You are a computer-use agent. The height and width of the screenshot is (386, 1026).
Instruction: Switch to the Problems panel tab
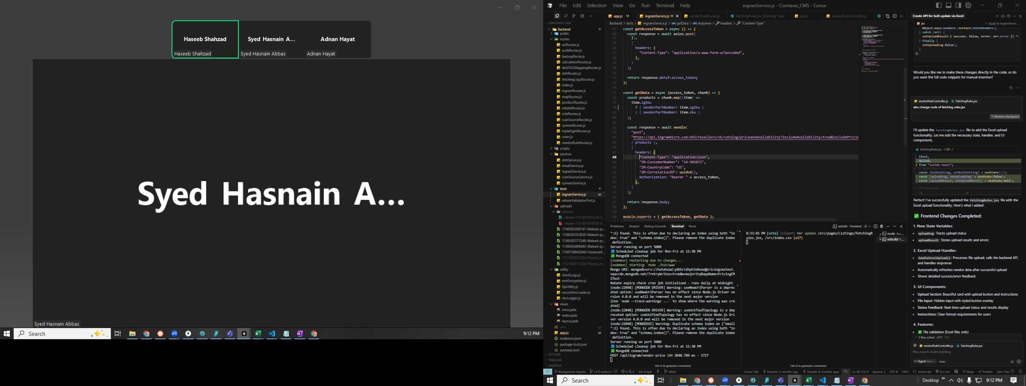(617, 226)
